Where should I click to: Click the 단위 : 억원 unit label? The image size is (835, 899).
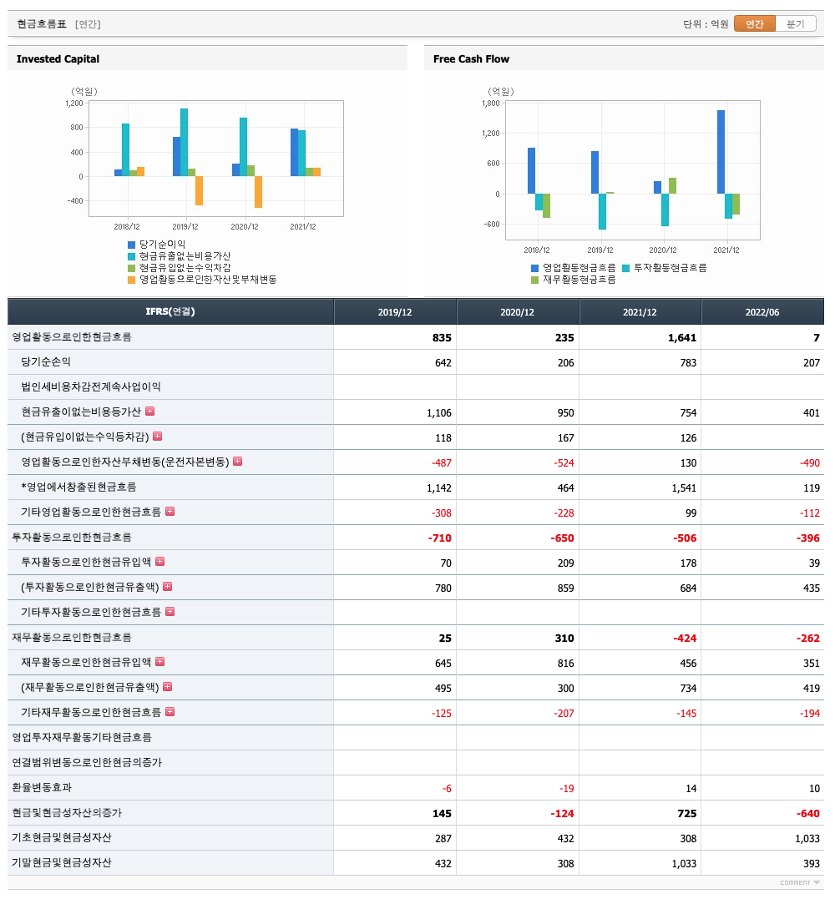[706, 23]
